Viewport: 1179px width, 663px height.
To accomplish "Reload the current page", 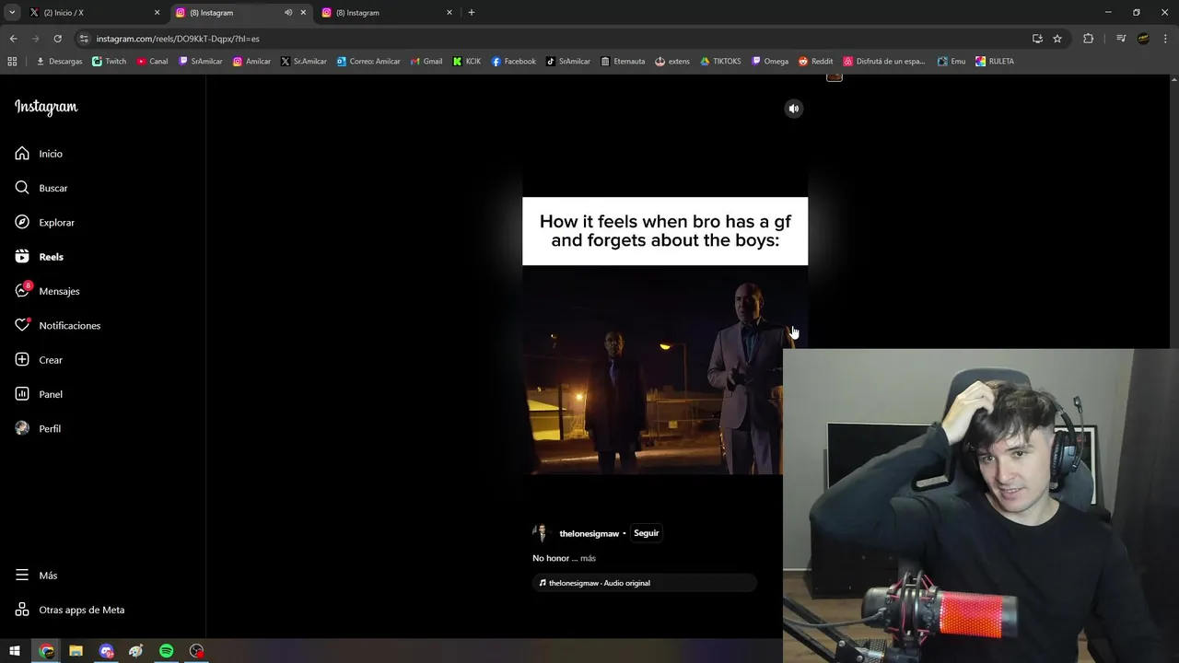I will (x=57, y=39).
